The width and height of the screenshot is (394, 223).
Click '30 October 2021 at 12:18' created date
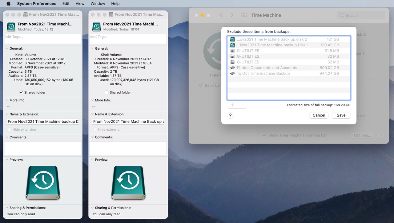(44, 59)
